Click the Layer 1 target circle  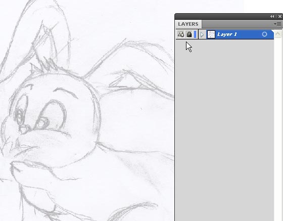(x=264, y=34)
